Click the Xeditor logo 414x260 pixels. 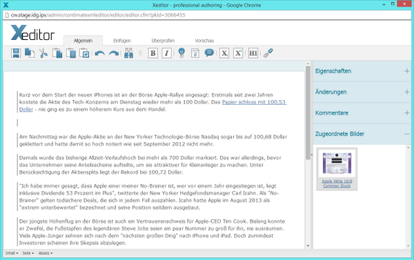tap(32, 32)
